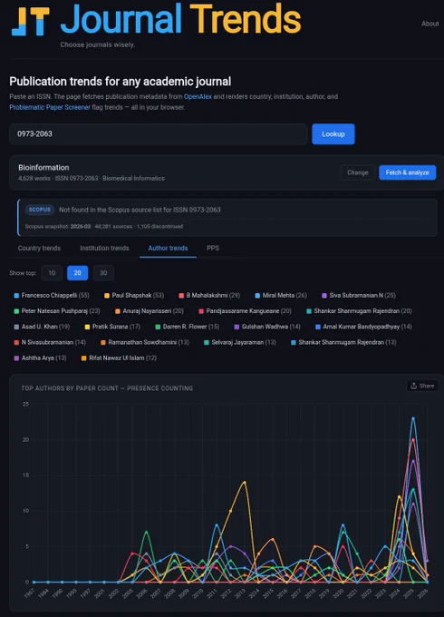The width and height of the screenshot is (444, 617).
Task: Click the 2025 x-axis year label
Action: 409,593
